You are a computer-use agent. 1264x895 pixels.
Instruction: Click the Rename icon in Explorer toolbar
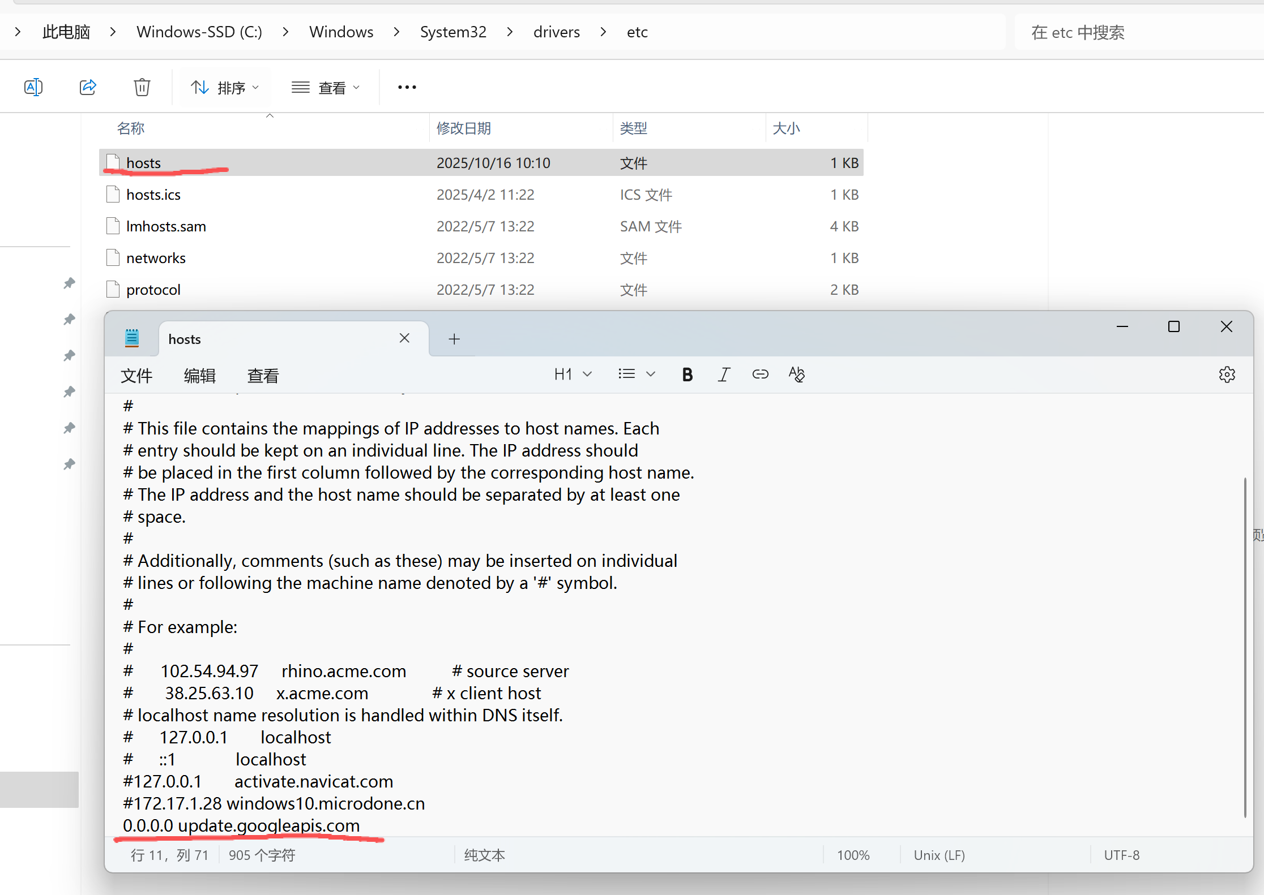point(33,87)
